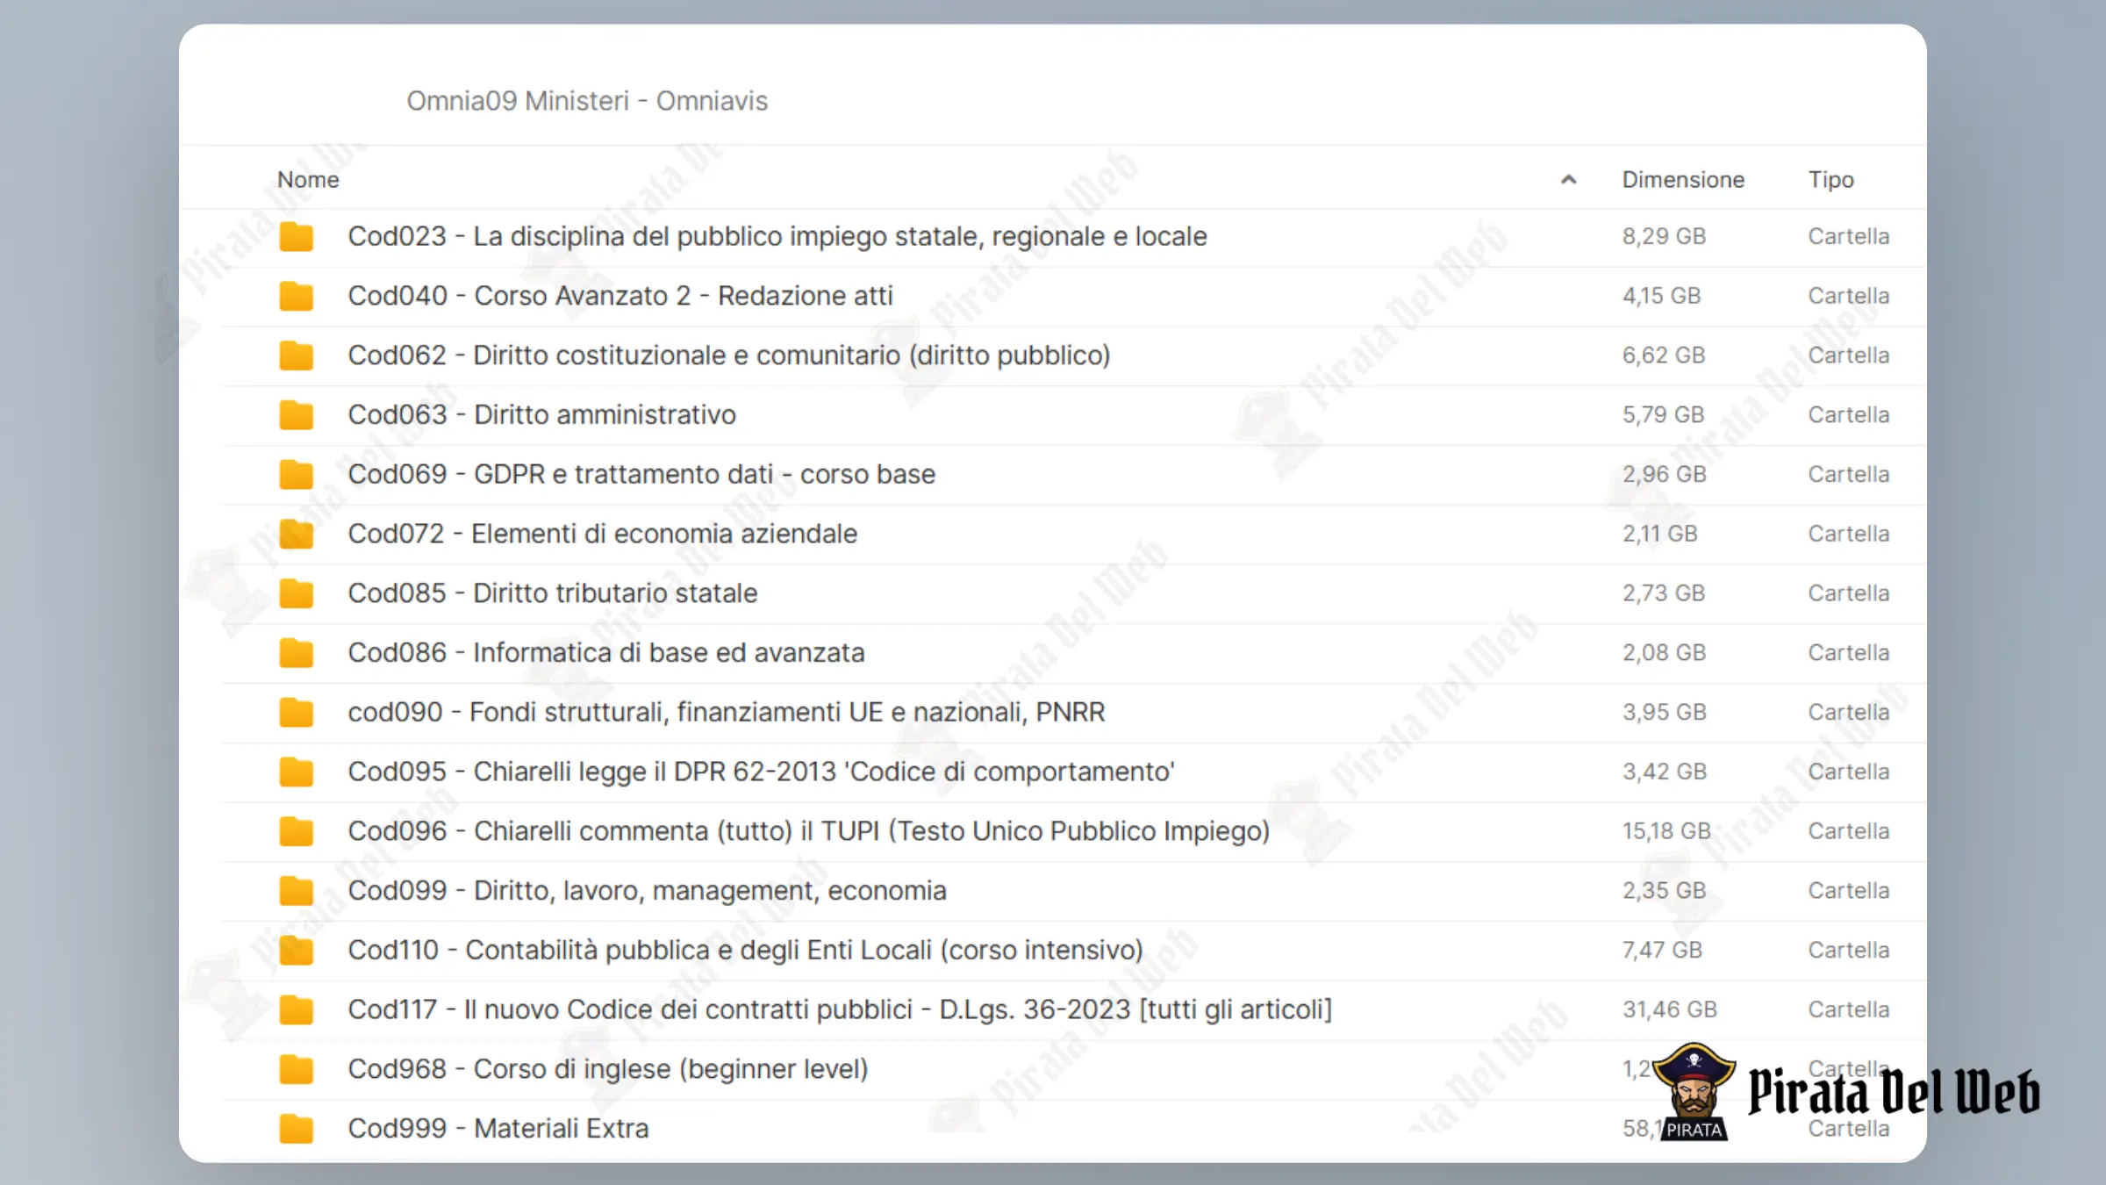The image size is (2106, 1185).
Task: Click the Omnia09 Ministeri - Omniavis title
Action: [x=587, y=101]
